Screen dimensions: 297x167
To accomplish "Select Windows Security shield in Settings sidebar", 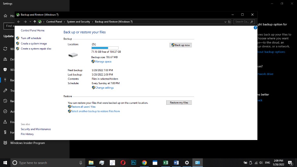I will pos(5,70).
